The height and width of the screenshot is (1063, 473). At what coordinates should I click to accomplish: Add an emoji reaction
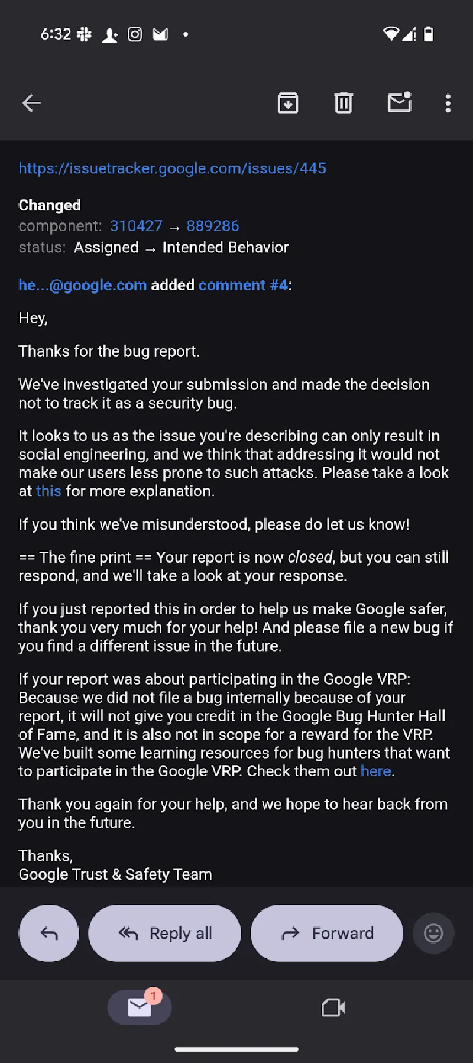point(433,934)
